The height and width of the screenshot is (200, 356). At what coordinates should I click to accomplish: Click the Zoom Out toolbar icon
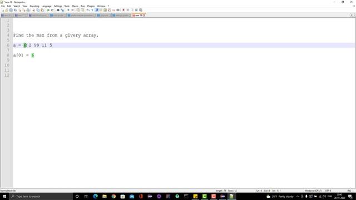72,10
